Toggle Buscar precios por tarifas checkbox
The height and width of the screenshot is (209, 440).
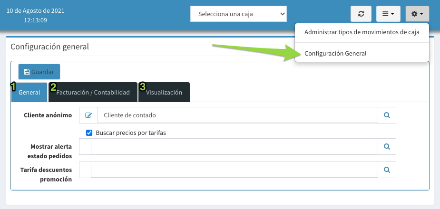click(89, 133)
